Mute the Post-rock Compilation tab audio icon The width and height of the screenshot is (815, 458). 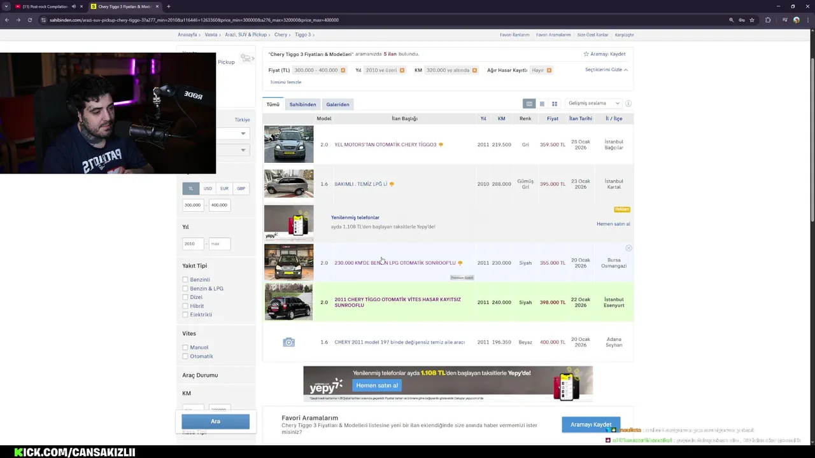point(73,6)
